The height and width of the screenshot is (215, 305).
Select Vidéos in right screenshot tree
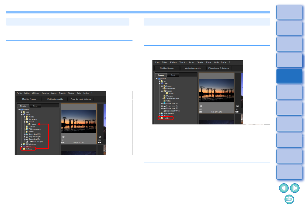pyautogui.click(x=167, y=101)
